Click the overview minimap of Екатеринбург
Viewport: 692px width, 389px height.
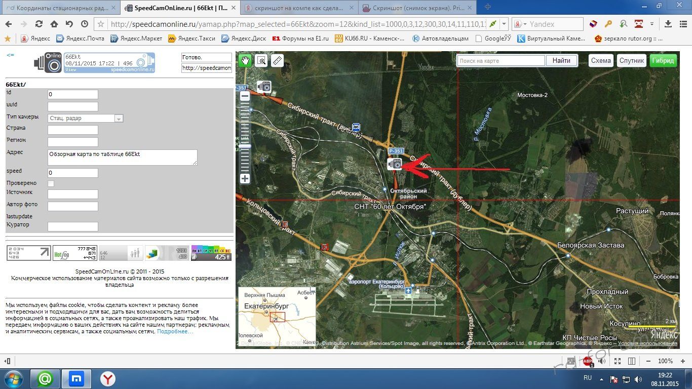277,316
